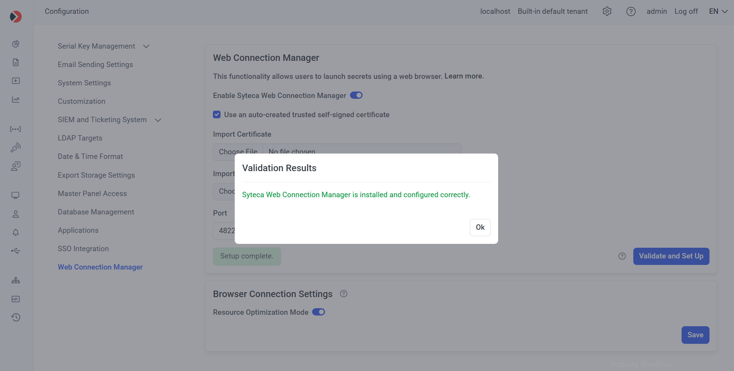734x371 pixels.
Task: Follow the Learn more link
Action: click(464, 76)
